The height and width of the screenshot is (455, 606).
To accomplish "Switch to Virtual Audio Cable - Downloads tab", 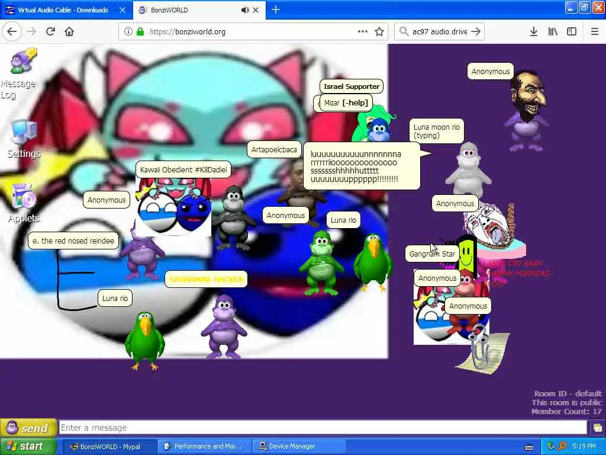I will pos(66,10).
